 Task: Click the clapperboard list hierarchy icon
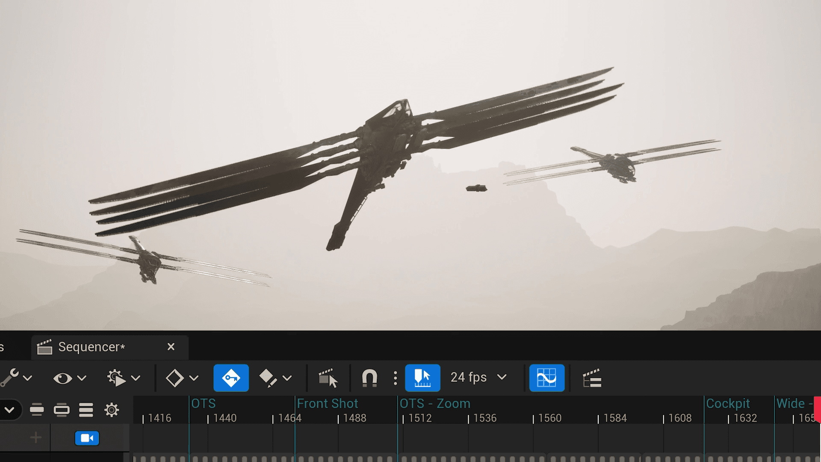coord(592,378)
